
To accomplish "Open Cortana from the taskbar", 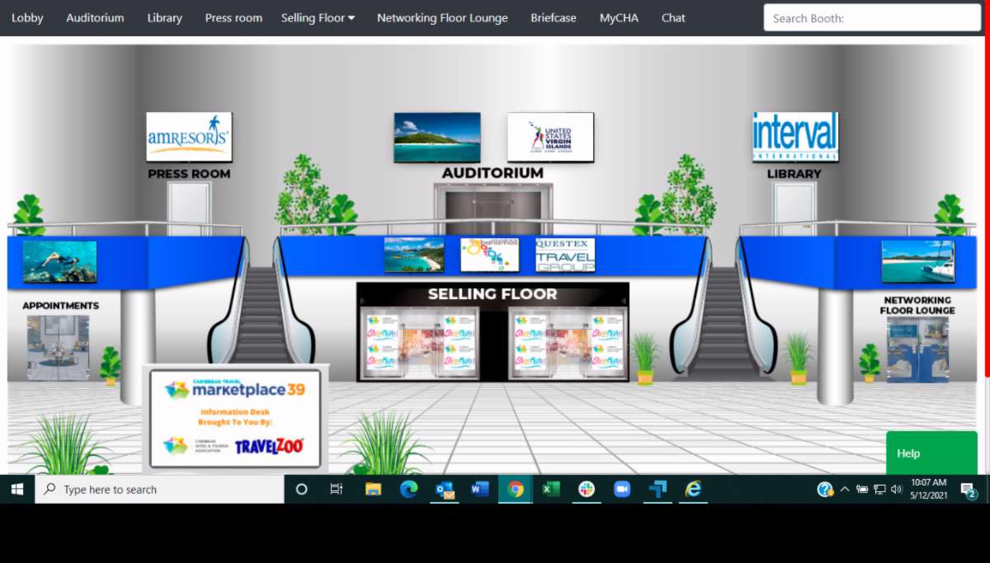I will tap(301, 490).
